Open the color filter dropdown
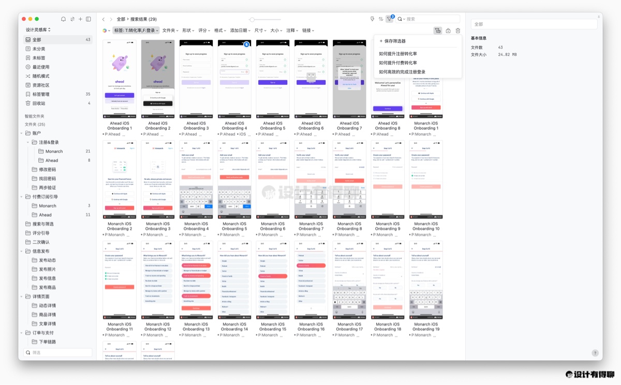This screenshot has height=385, width=621. tap(106, 30)
